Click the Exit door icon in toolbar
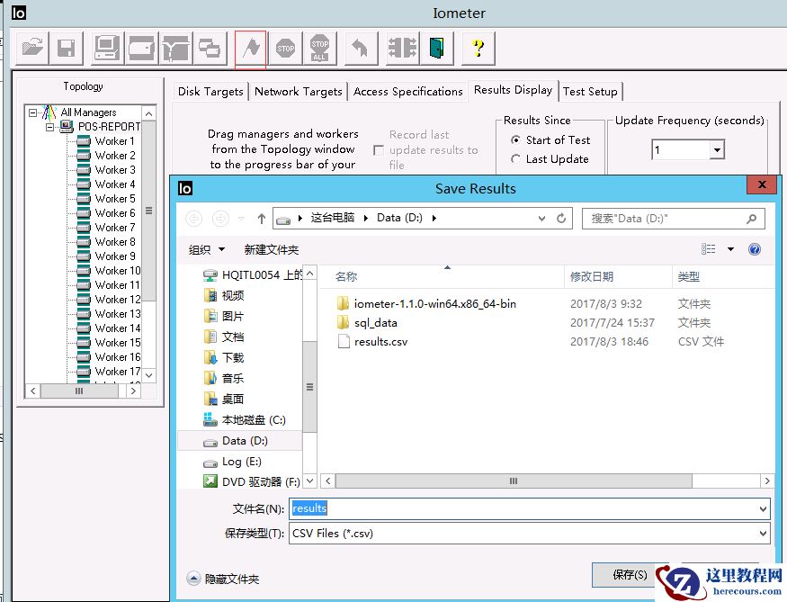The height and width of the screenshot is (602, 787). click(436, 48)
